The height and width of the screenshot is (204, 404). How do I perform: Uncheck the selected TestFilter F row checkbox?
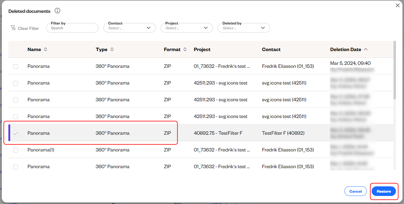pos(16,134)
